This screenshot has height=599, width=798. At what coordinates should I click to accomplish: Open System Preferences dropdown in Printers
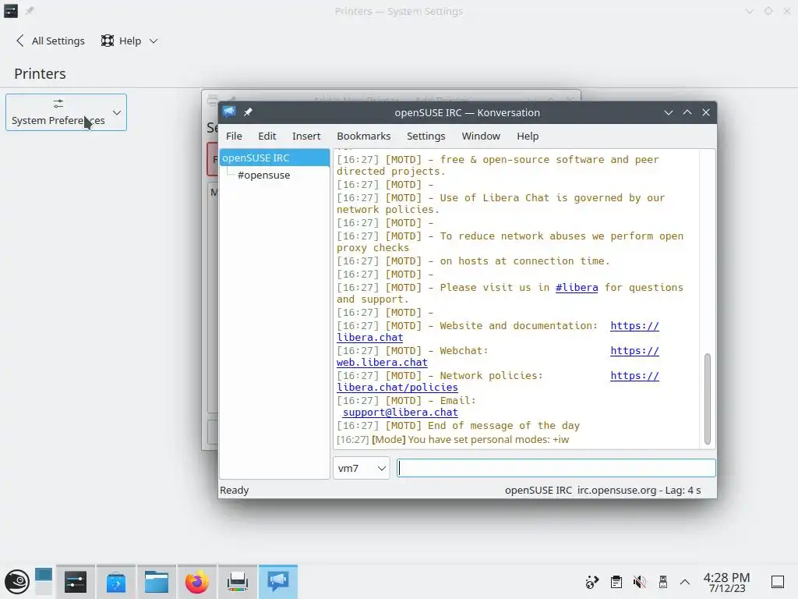point(66,112)
